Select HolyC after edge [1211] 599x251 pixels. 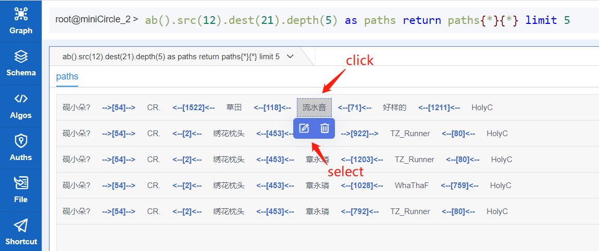[x=482, y=108]
